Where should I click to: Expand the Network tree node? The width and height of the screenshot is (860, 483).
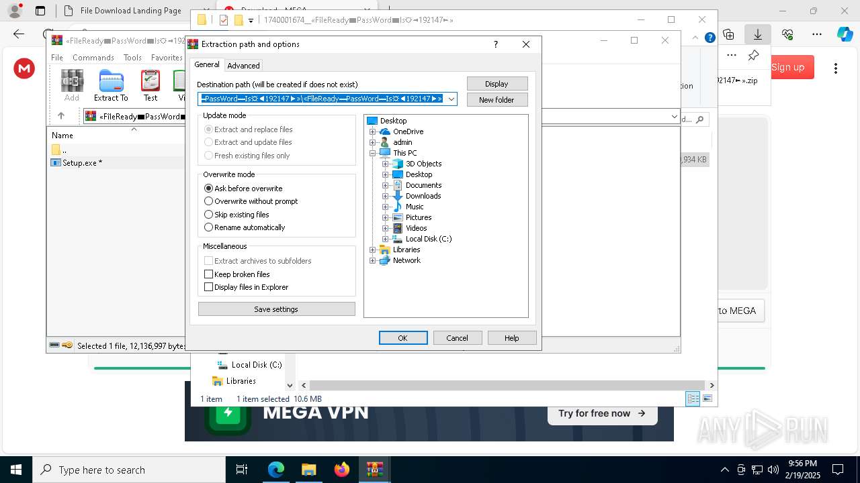coord(373,260)
